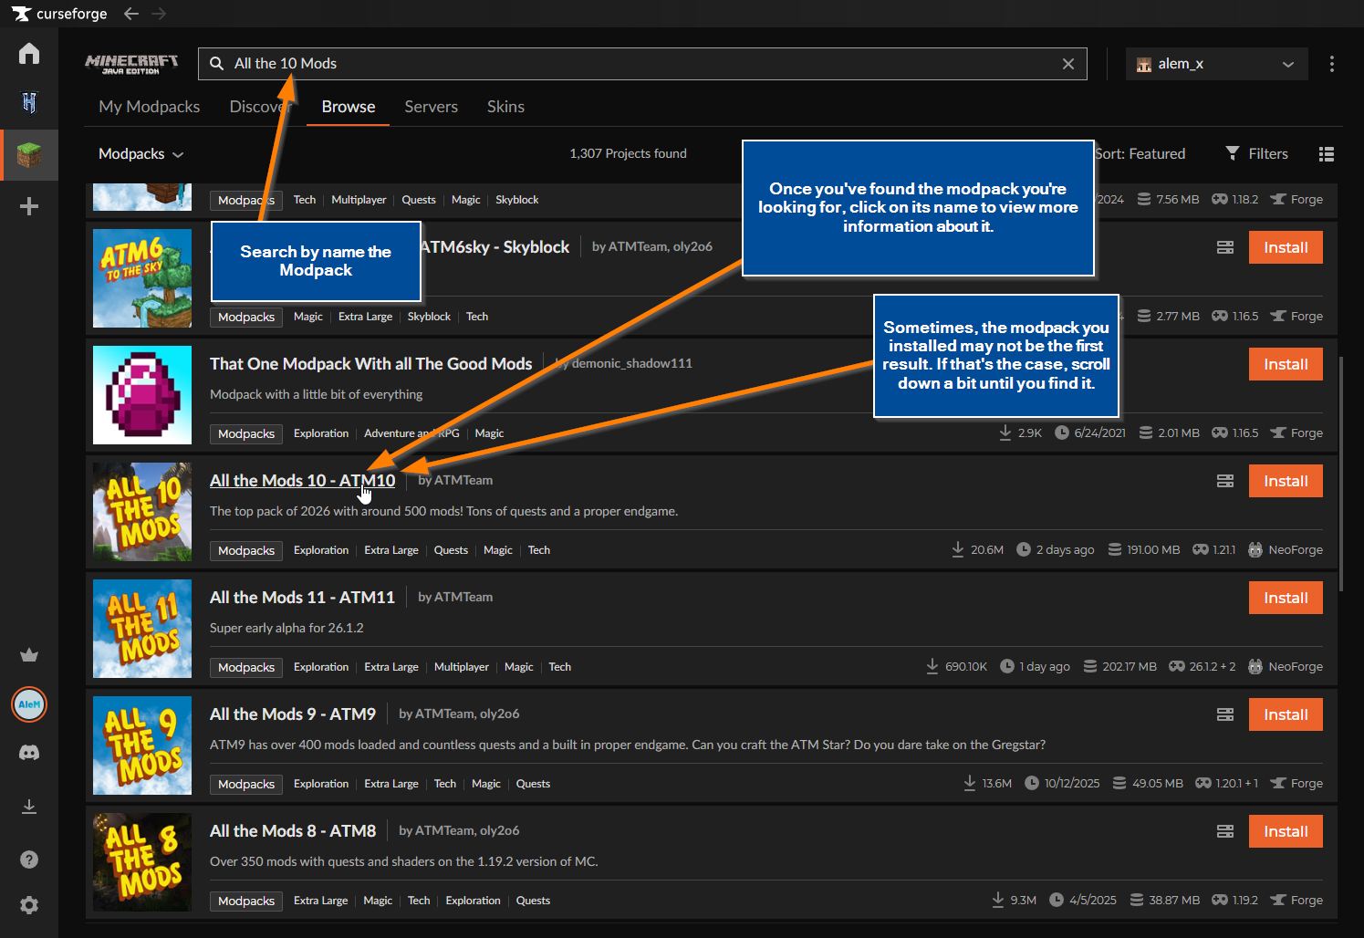This screenshot has height=938, width=1364.
Task: Open All the Mods 9 - ATM9 title link
Action: pyautogui.click(x=293, y=714)
